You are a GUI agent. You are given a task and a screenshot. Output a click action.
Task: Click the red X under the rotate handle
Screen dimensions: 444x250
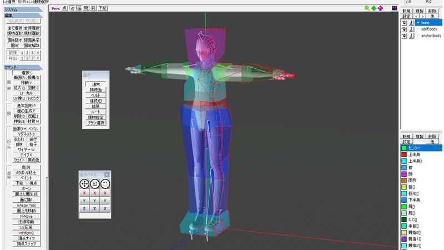105,193
